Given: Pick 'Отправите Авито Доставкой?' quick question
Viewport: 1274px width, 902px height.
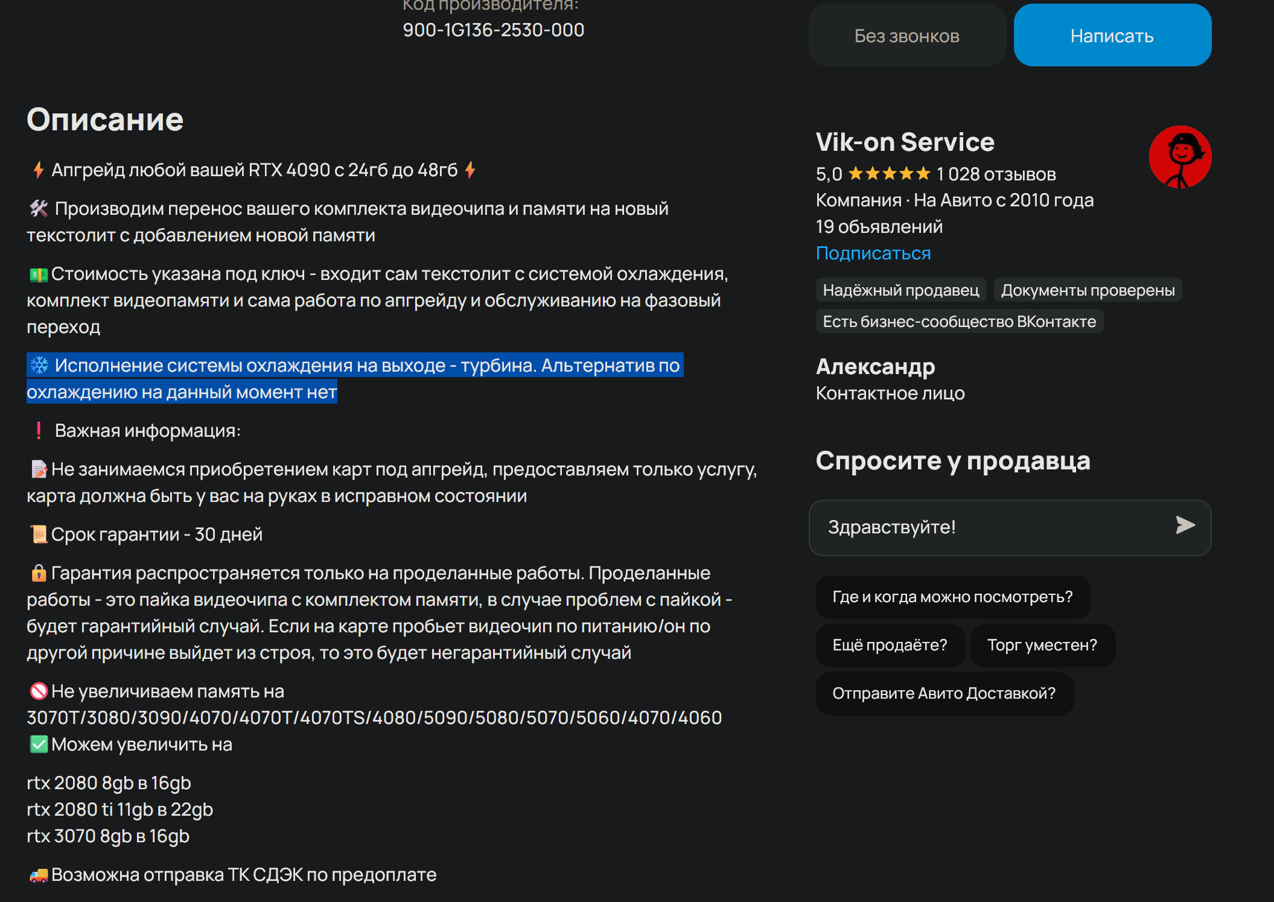Looking at the screenshot, I should pyautogui.click(x=944, y=694).
